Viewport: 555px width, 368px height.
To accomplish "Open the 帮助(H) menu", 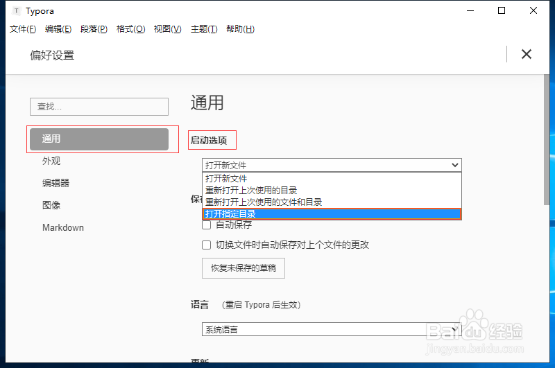I will [240, 29].
